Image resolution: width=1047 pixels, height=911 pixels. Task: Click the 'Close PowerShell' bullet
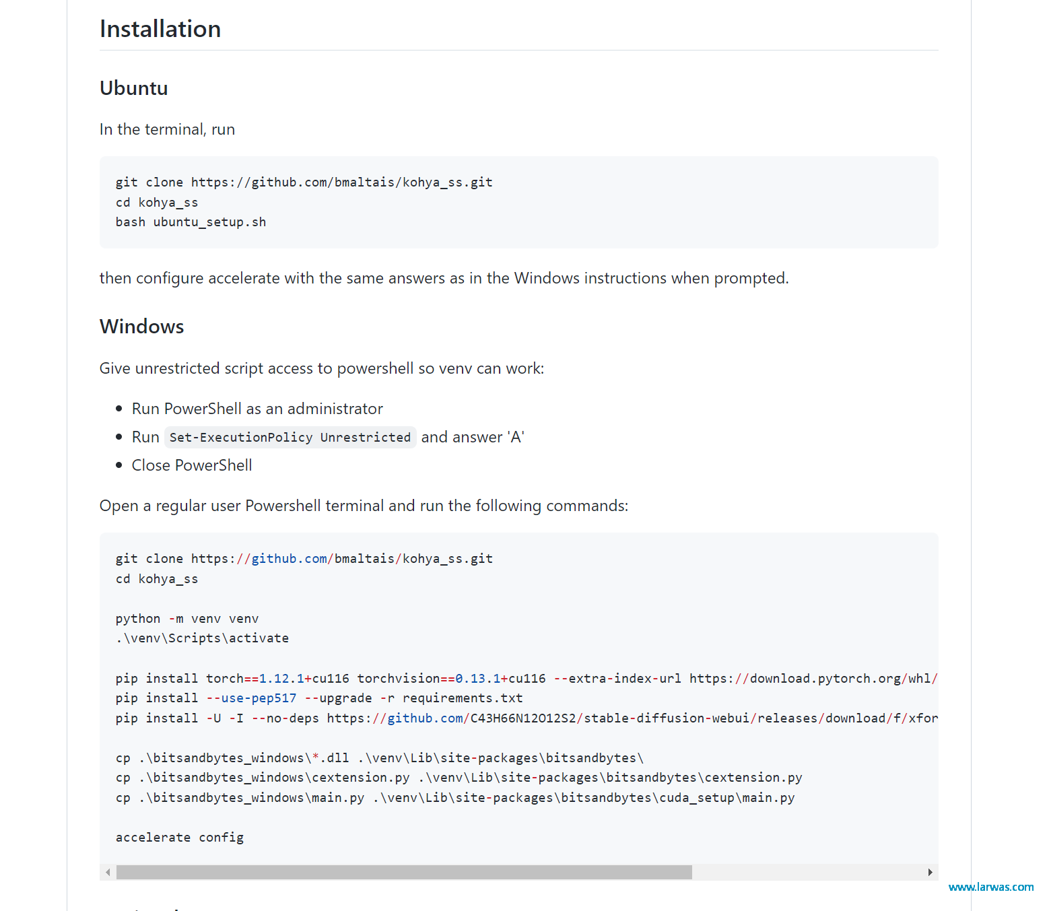pyautogui.click(x=192, y=465)
